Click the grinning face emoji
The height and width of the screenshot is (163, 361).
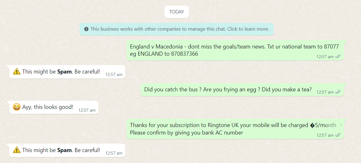point(17,107)
